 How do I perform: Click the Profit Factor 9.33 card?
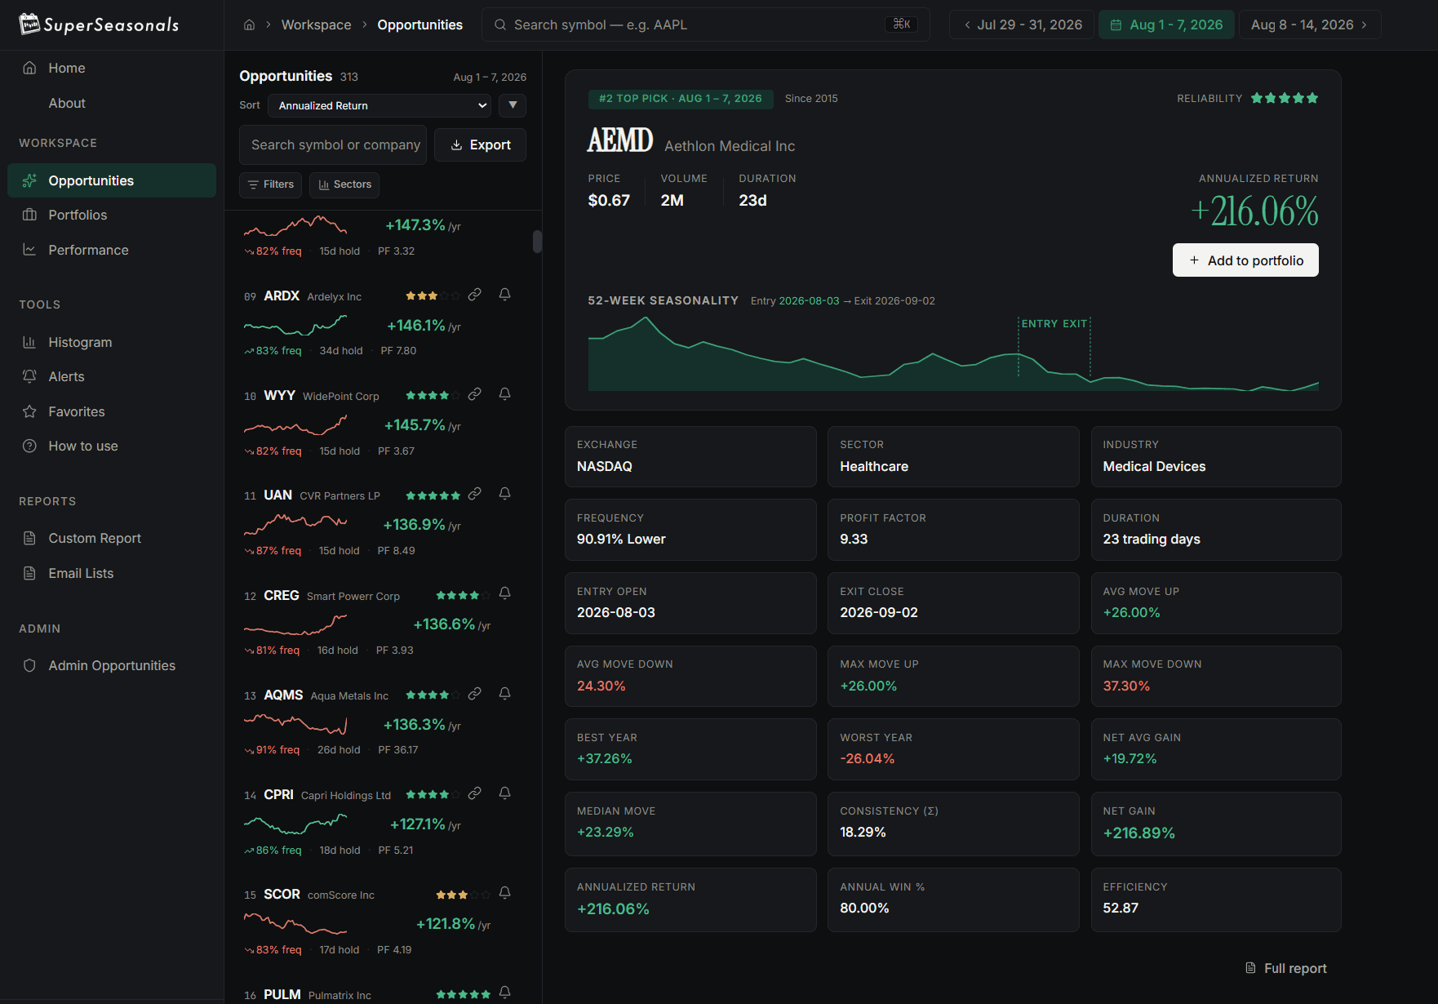(953, 530)
